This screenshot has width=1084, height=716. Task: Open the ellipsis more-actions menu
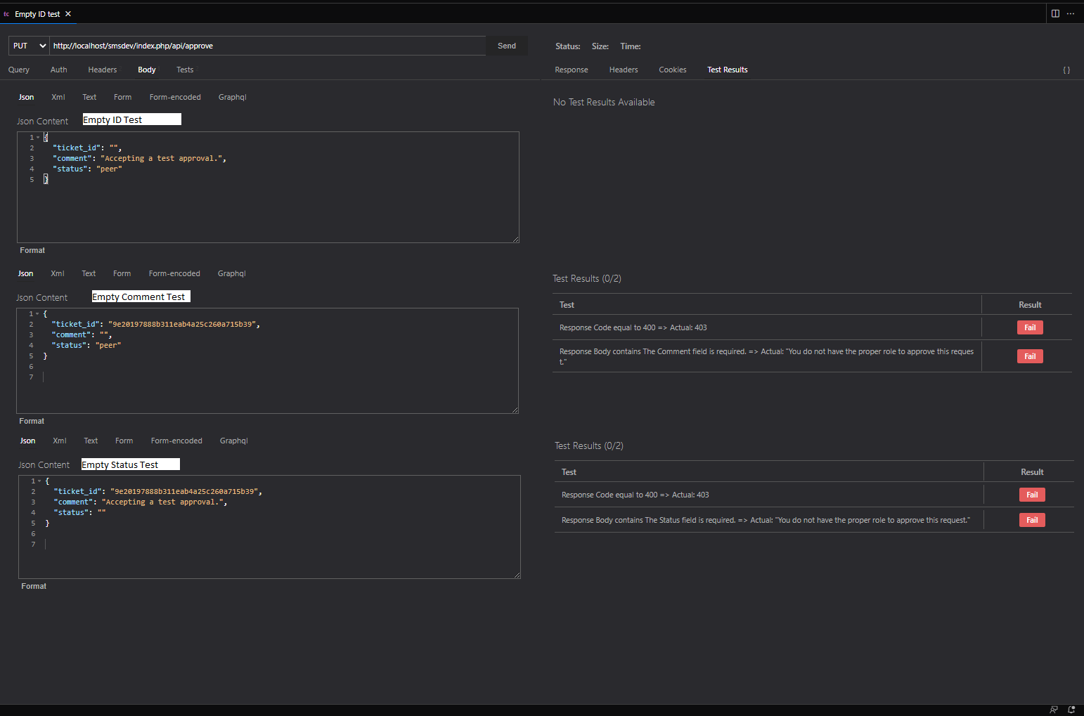pos(1071,13)
